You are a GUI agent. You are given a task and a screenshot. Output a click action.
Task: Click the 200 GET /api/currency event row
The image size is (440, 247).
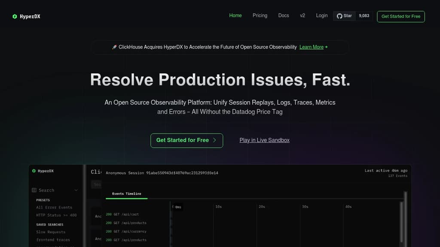click(126, 232)
